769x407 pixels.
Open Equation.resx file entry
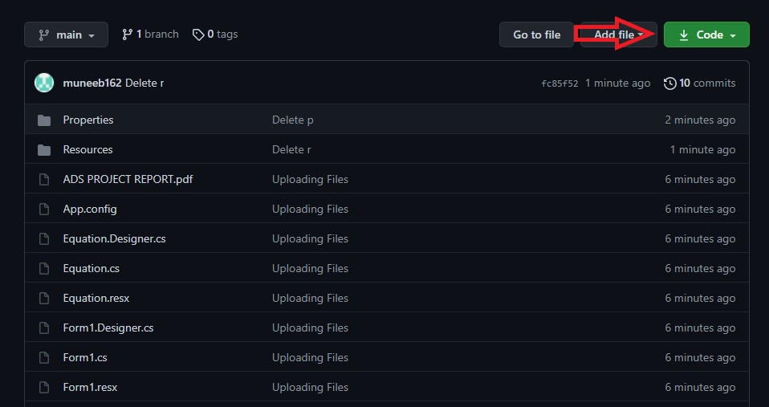tap(96, 298)
